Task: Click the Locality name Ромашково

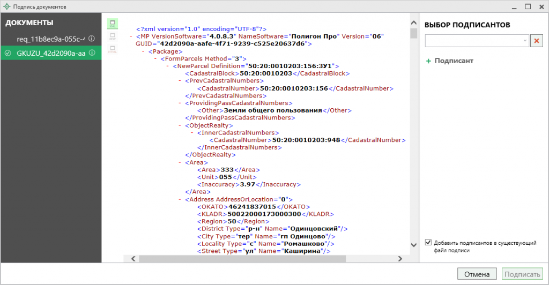Action: tap(304, 244)
